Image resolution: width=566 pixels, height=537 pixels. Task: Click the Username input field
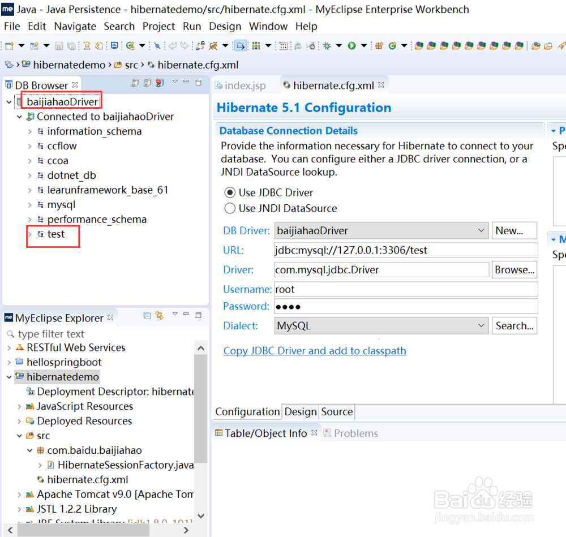tap(406, 289)
